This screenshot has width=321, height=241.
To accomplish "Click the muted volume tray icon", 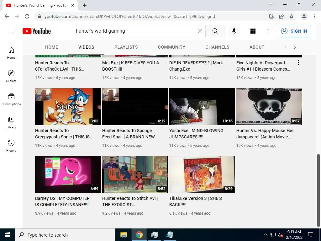I will click(280, 235).
